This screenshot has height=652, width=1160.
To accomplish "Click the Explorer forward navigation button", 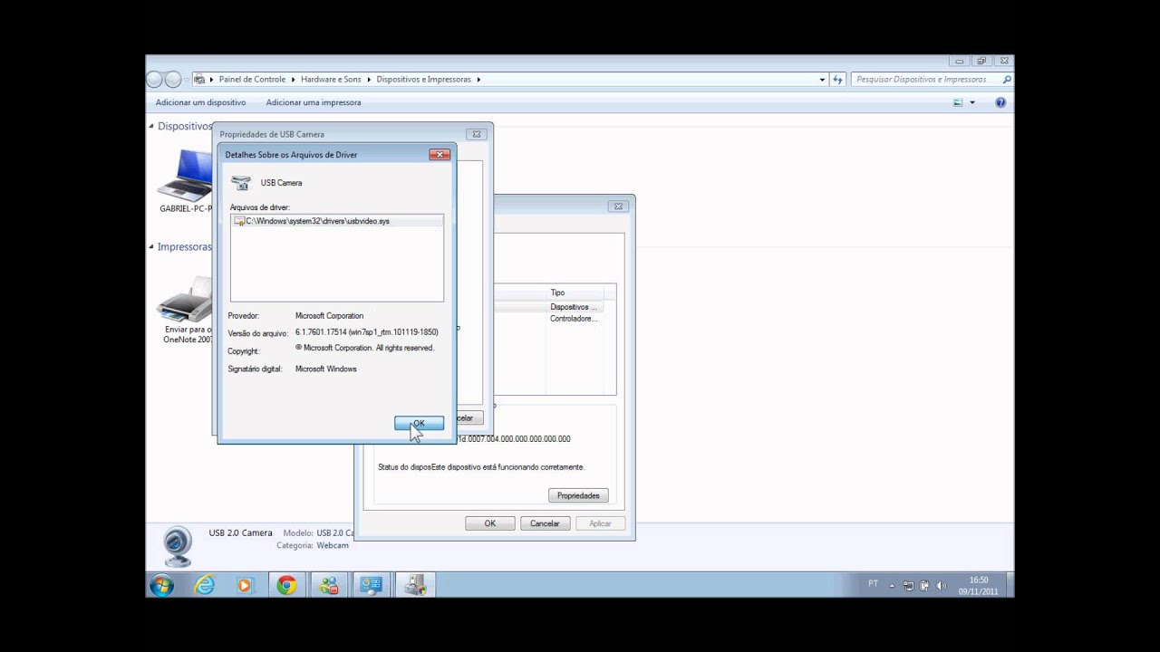I will (173, 80).
